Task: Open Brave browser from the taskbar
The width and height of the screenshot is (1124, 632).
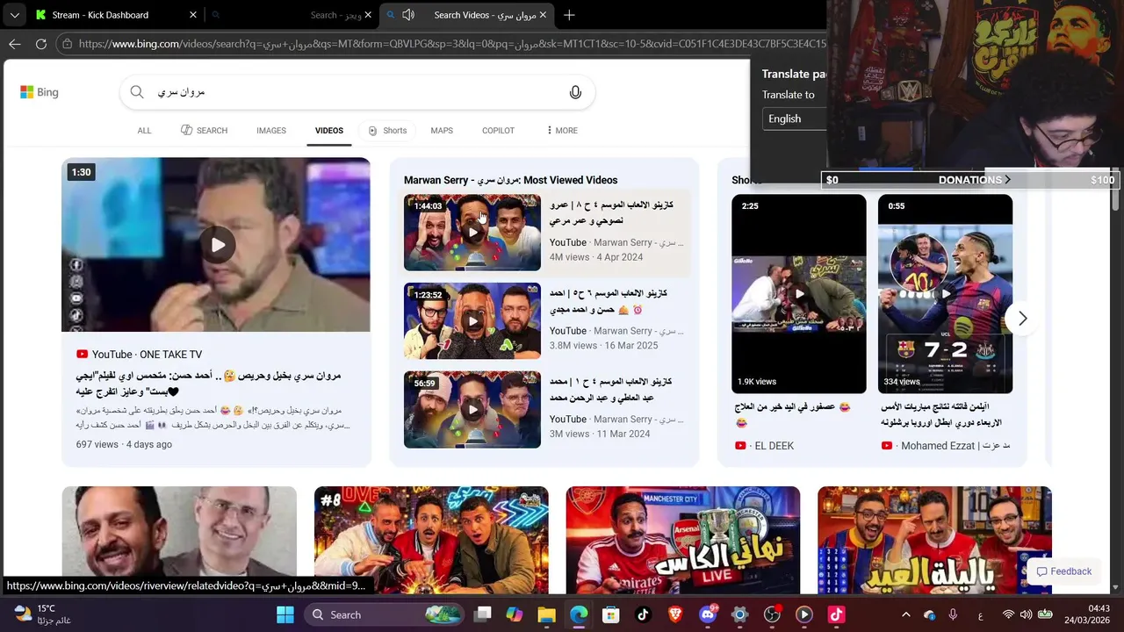Action: tap(675, 614)
